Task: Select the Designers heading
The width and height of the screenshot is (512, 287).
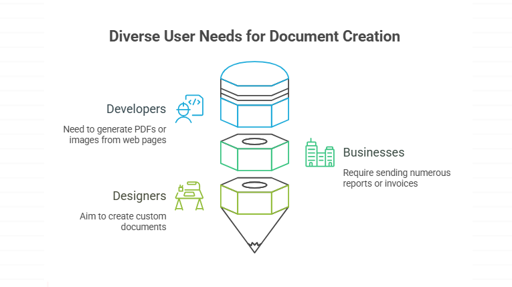Action: (139, 196)
